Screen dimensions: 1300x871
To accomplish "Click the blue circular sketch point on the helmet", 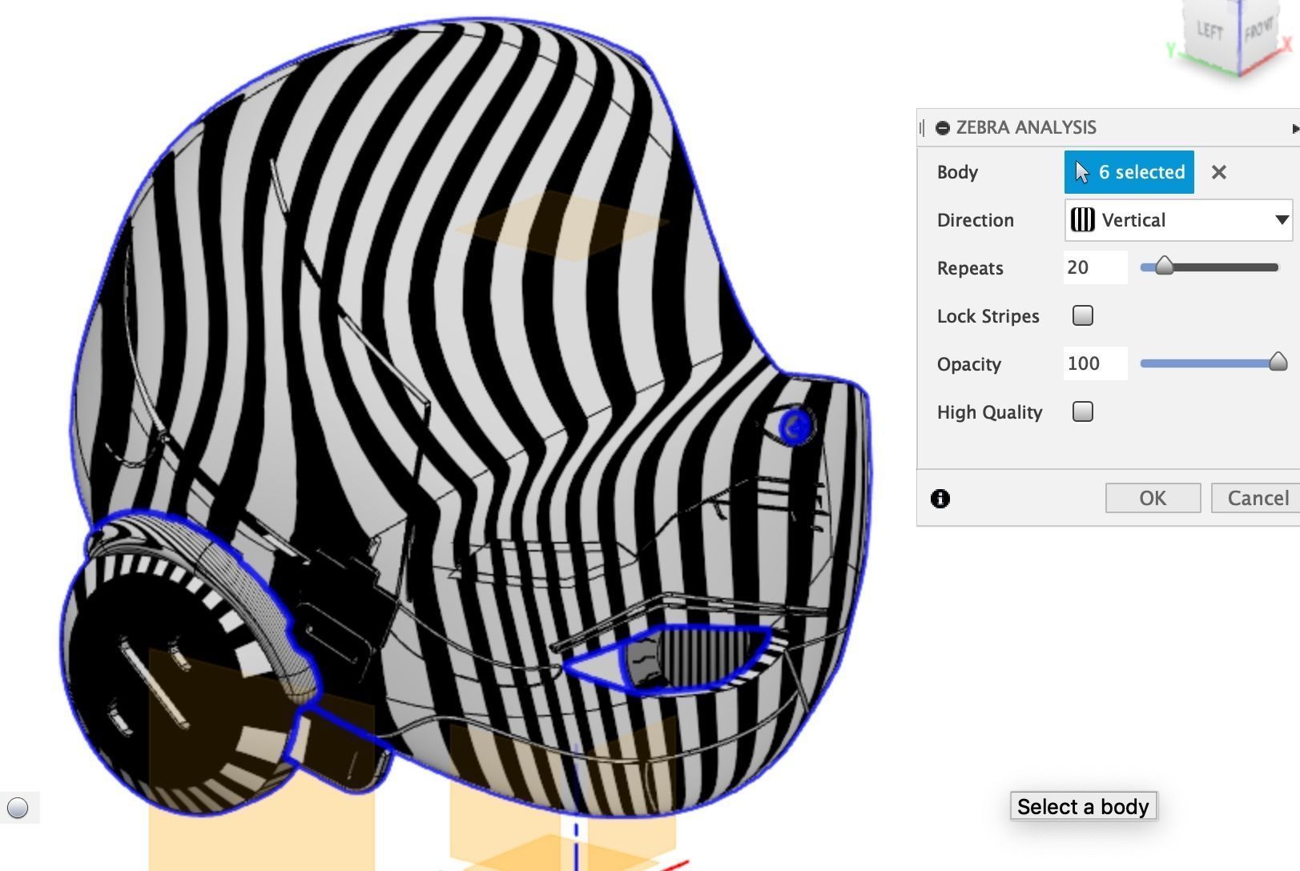I will pyautogui.click(x=795, y=427).
